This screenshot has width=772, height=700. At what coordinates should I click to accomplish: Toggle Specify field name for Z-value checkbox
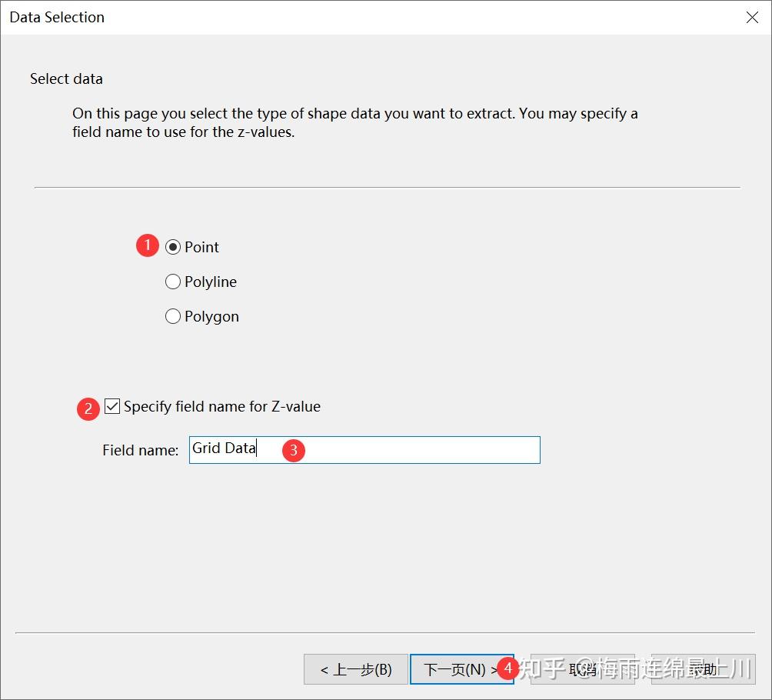[x=113, y=406]
